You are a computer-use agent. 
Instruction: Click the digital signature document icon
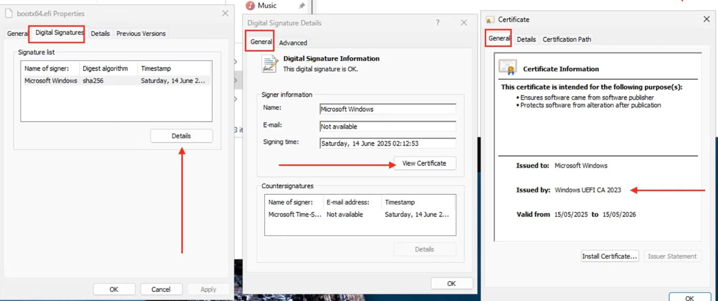269,64
